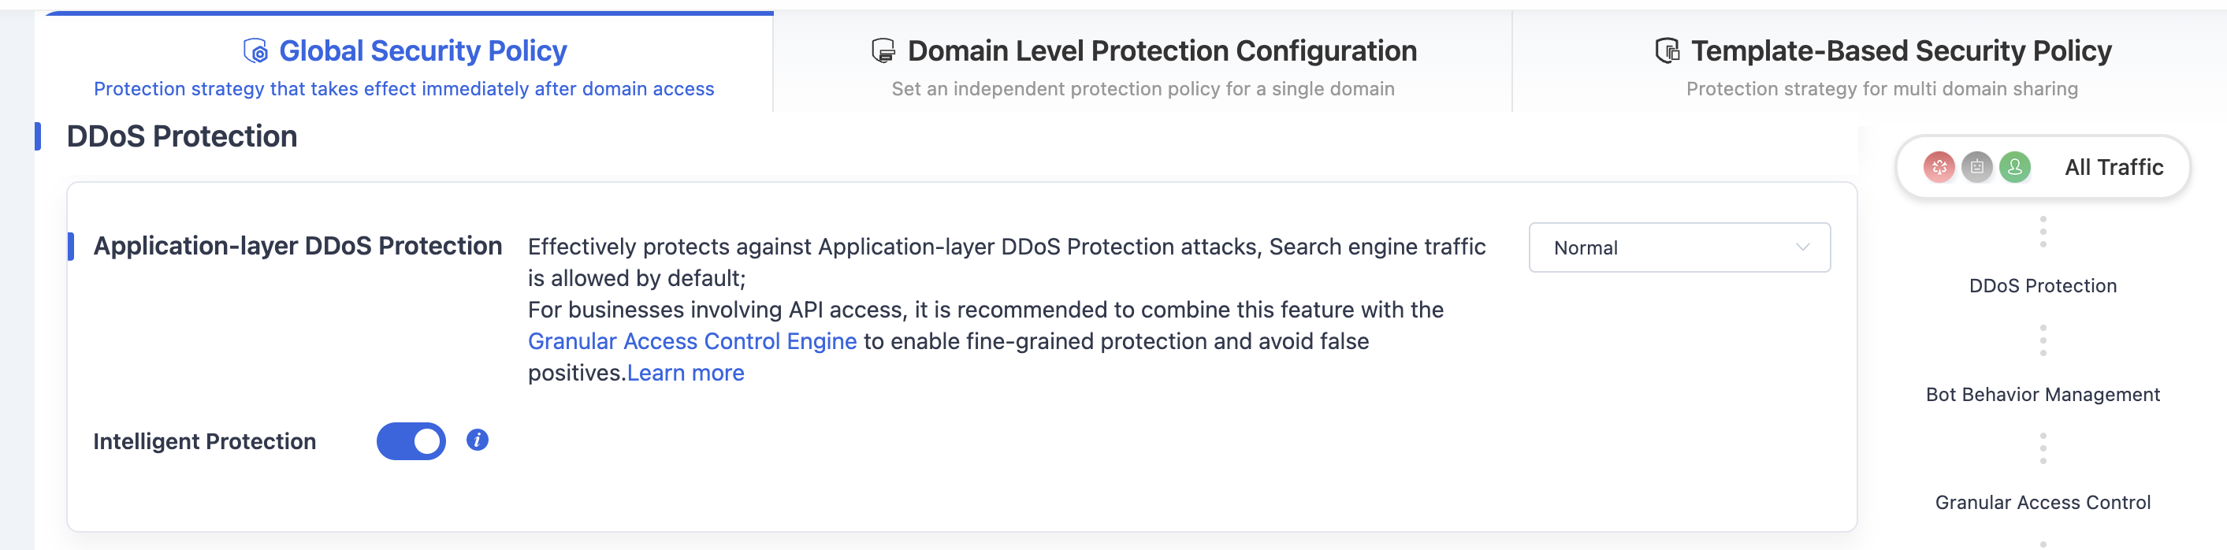Click the Template-Based Security Policy icon
Screen dimensions: 2227x550
[x=1667, y=51]
